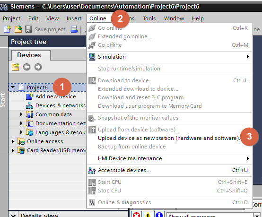Click the New project toolbar icon
This screenshot has width=262, height=217.
pos(8,29)
